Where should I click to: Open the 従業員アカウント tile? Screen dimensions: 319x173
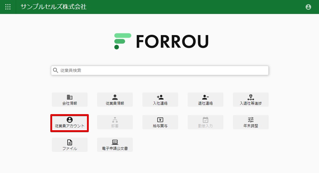tap(70, 123)
